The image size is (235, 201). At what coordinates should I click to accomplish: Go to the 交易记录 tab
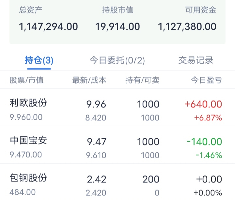[x=196, y=60]
